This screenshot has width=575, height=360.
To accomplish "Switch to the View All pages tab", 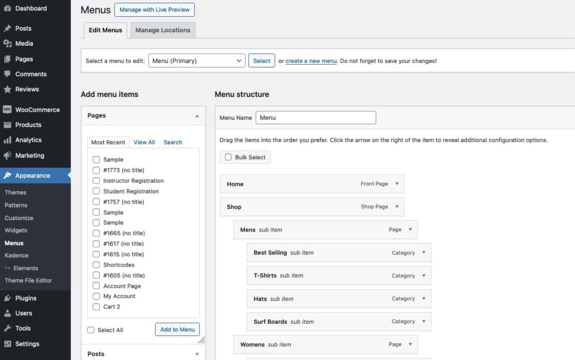I will [144, 142].
